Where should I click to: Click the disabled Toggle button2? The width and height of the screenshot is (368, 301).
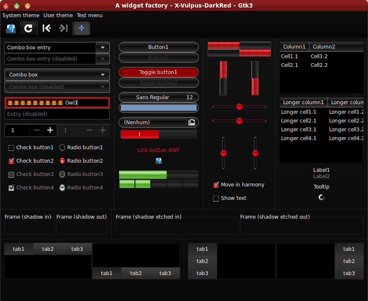click(x=159, y=83)
